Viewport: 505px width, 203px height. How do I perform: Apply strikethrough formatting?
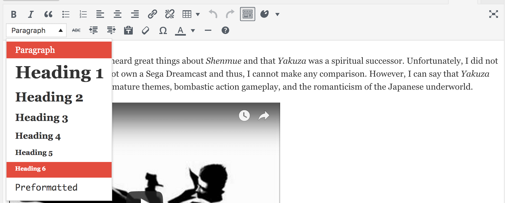76,31
